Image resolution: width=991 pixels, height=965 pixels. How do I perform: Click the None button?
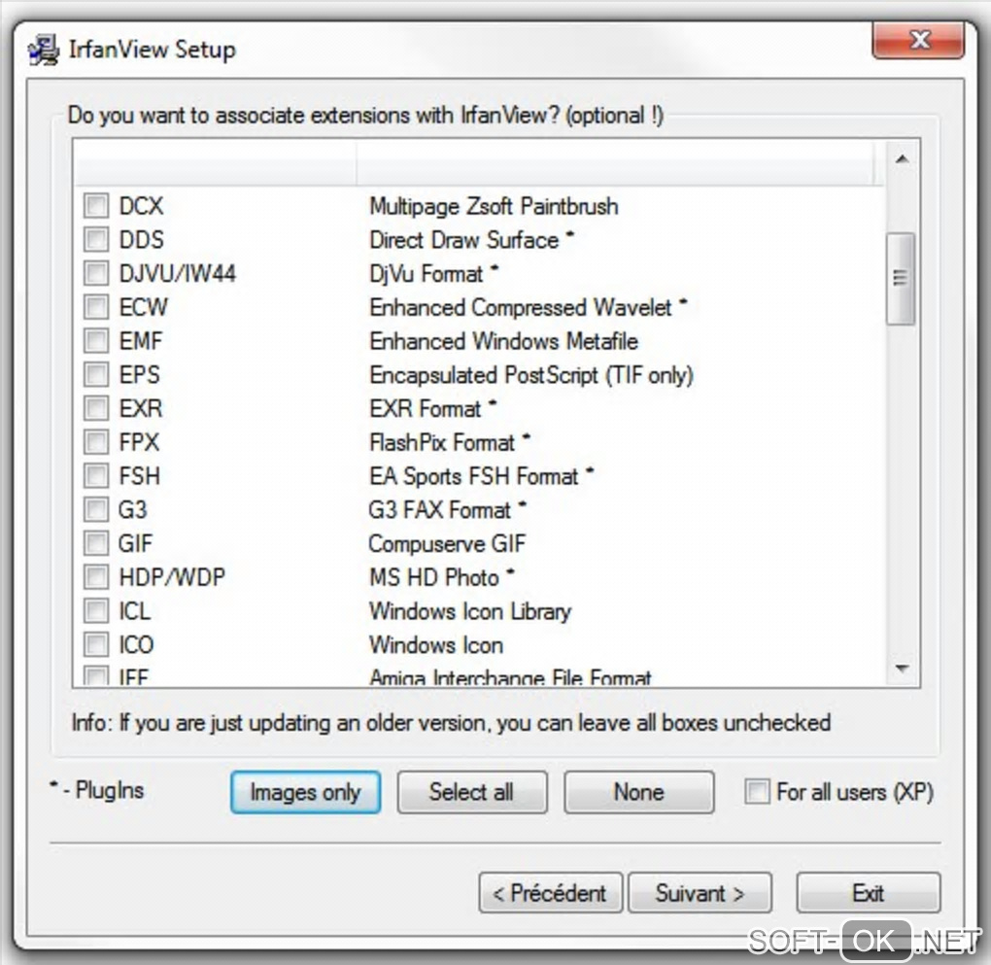point(639,792)
